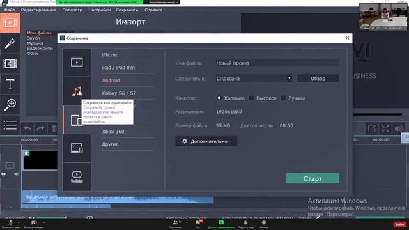This screenshot has width=409, height=230.
Task: Select Save for devices icon
Action: 77,120
